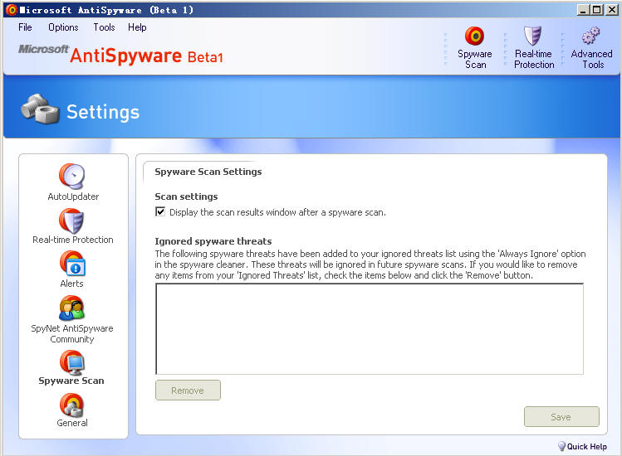This screenshot has height=456, width=622.
Task: Maximize the AntiSpyware window
Action: 596,10
